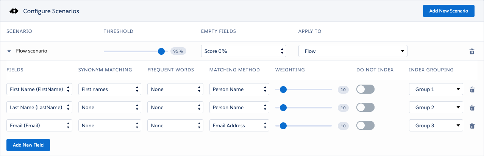This screenshot has height=156, width=484.
Task: Open the Apply To Flow dropdown
Action: click(353, 51)
